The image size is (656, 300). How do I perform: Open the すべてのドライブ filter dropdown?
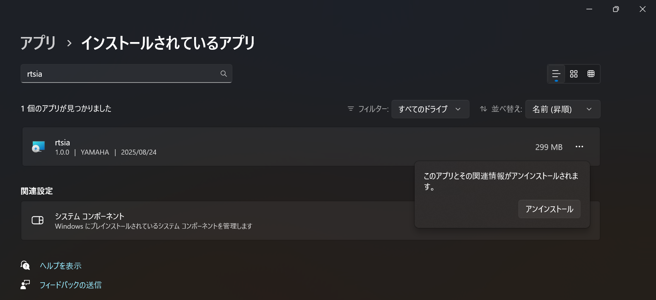click(x=430, y=109)
